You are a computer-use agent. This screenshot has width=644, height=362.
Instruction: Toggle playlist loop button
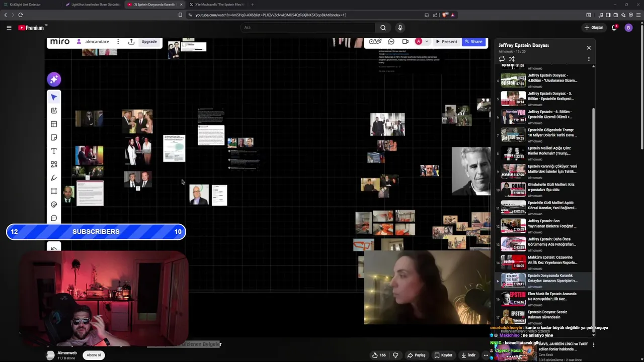tap(502, 59)
